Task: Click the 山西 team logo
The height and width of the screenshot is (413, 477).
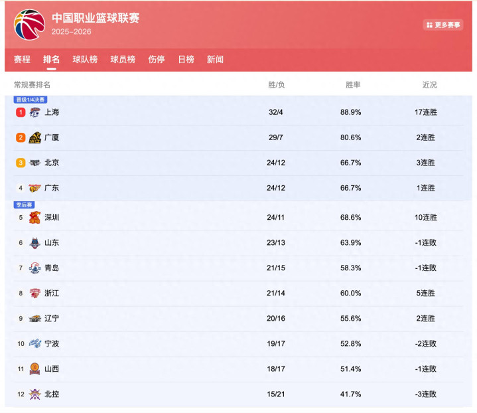Action: pos(34,369)
